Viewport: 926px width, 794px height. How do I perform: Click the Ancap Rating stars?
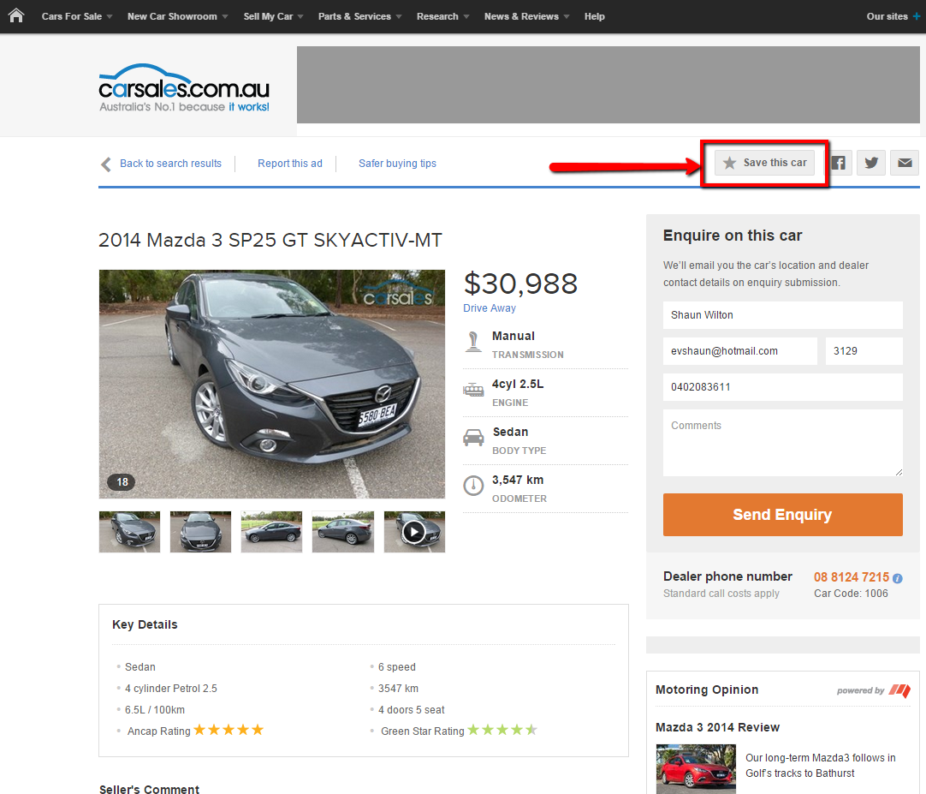[228, 730]
